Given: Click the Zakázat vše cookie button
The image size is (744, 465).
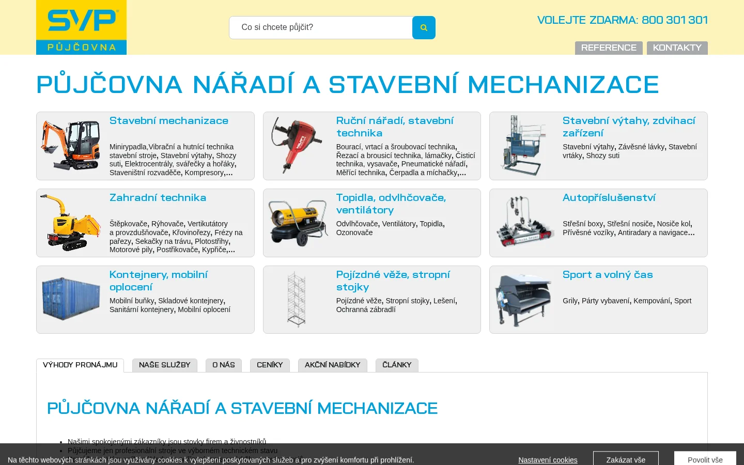Looking at the screenshot, I should pos(626,459).
